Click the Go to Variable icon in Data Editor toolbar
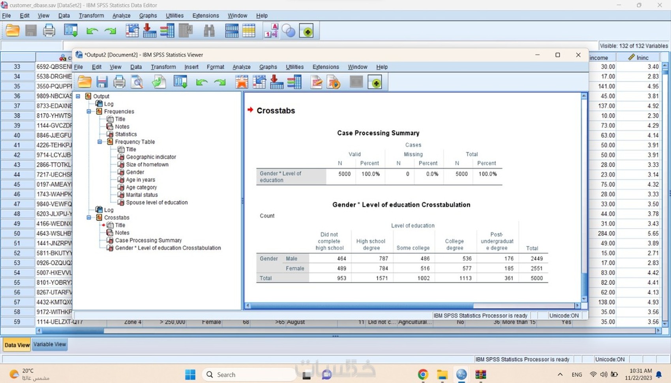This screenshot has height=383, width=671. coord(150,31)
